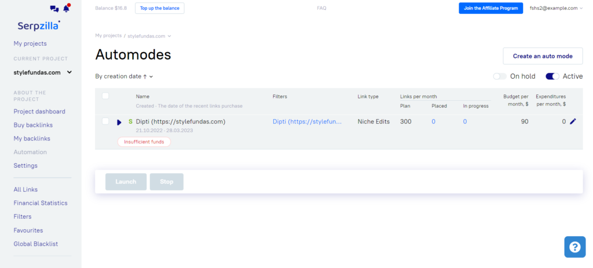
Task: Click the Automodes page heading
Action: tap(133, 55)
